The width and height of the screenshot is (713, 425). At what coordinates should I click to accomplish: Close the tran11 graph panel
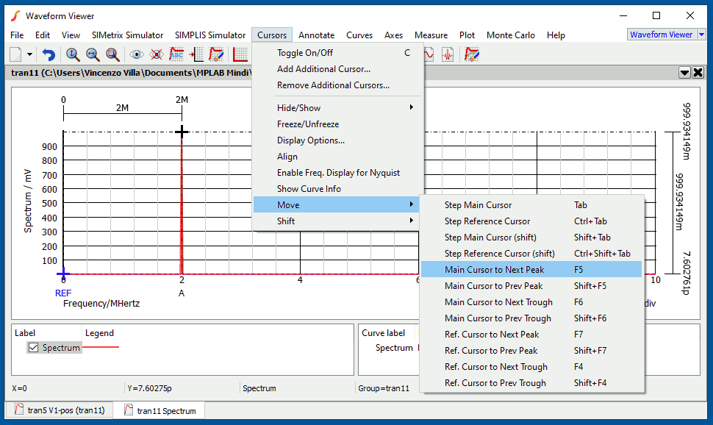[x=698, y=73]
